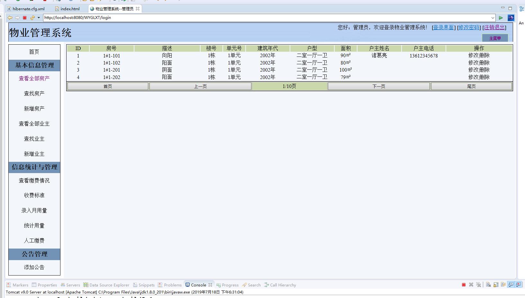Click the URL address input field
525x298 pixels.
point(257,18)
